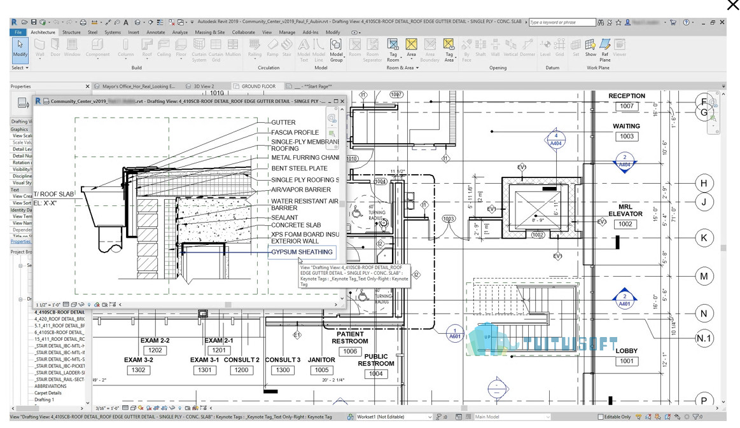Click the Close Hidden Windows icon

click(172, 22)
